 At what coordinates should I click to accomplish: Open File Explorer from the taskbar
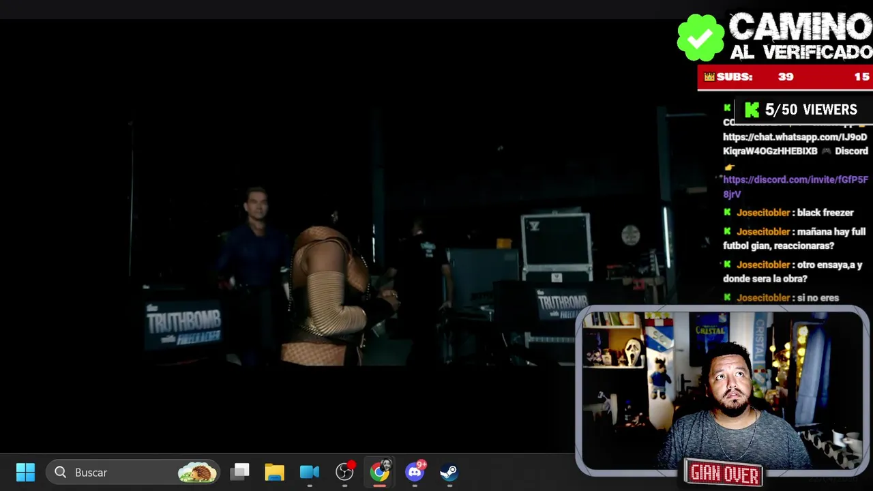(275, 472)
